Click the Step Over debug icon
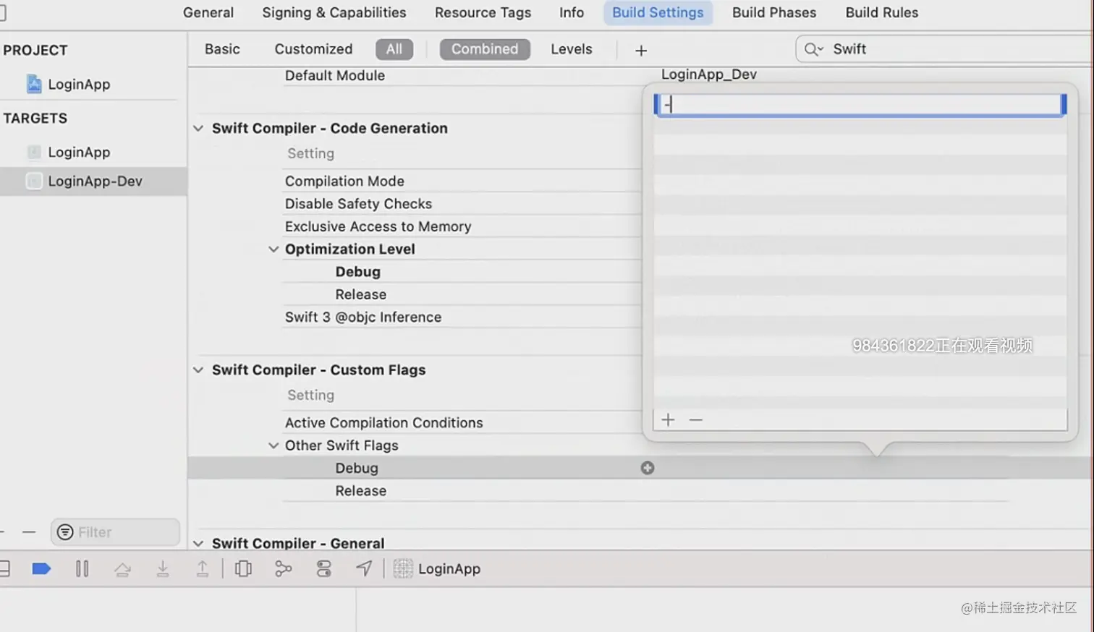 click(x=122, y=569)
